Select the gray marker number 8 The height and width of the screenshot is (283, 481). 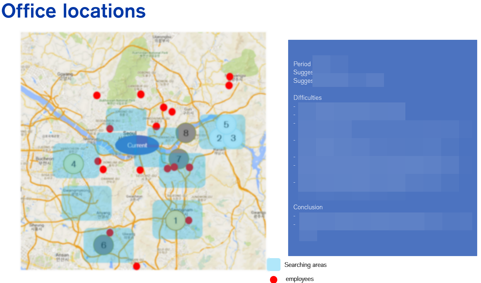click(x=186, y=133)
